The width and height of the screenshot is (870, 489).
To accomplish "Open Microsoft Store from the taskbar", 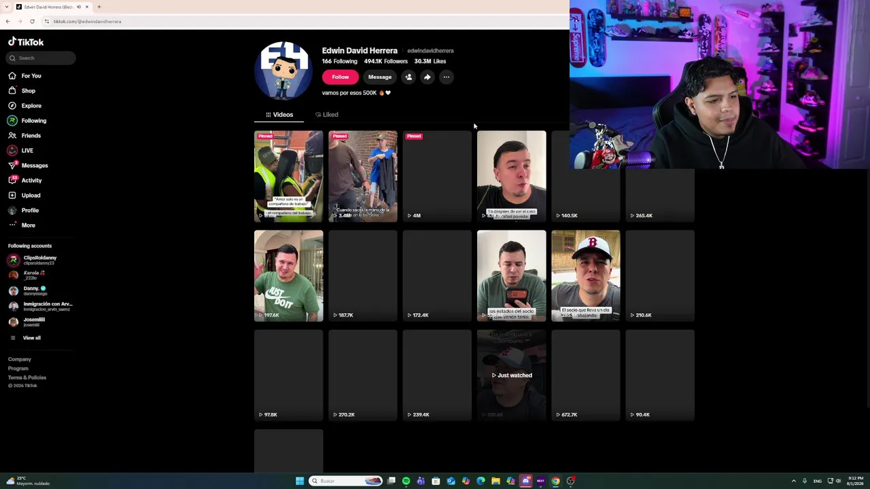I will 436,481.
